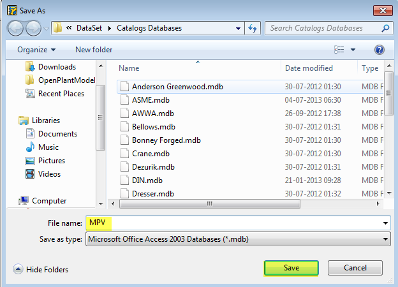398x287 pixels.
Task: Open the address bar history dropdown
Action: (x=238, y=29)
